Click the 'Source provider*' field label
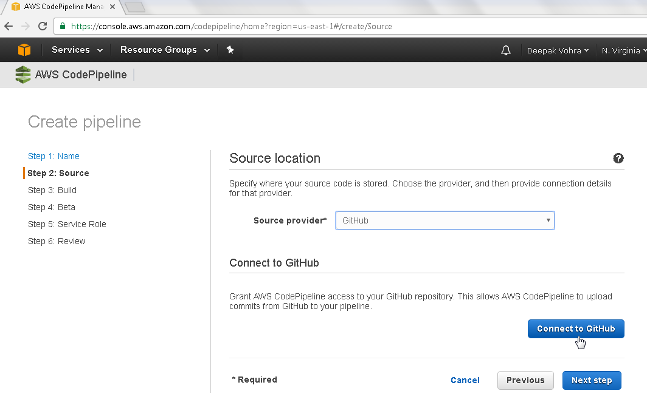 coord(290,220)
